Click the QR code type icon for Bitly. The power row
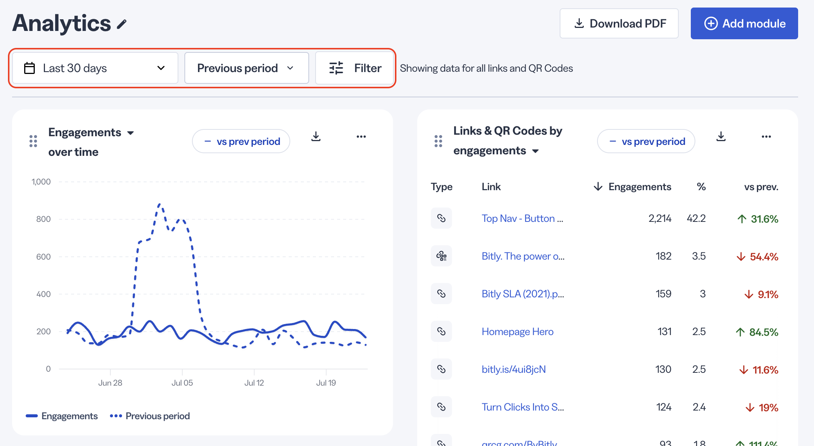This screenshot has width=814, height=446. point(441,256)
